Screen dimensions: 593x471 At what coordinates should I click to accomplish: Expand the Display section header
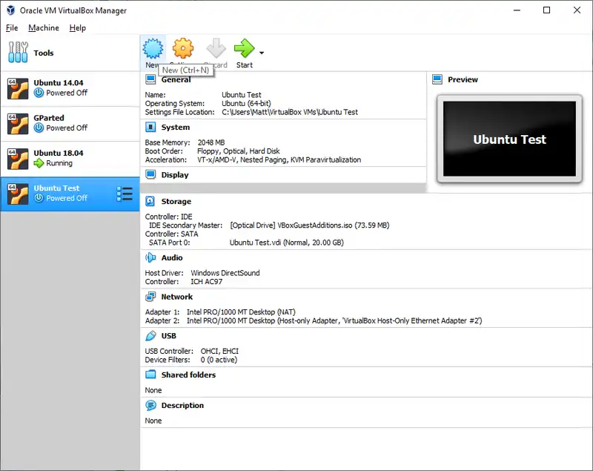(175, 175)
